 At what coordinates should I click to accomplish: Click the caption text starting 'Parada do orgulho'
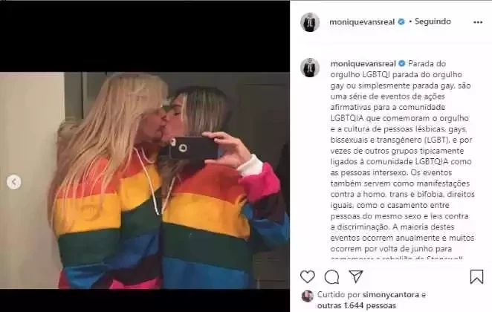(x=402, y=161)
